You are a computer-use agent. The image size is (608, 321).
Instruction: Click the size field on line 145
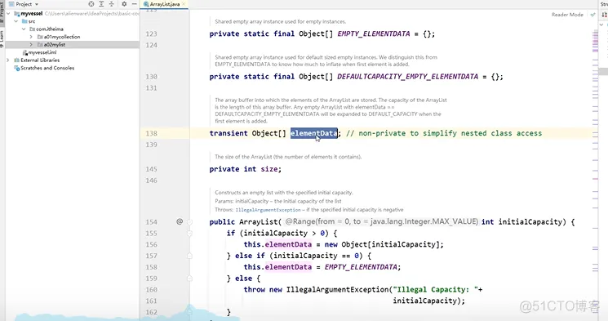coord(269,169)
